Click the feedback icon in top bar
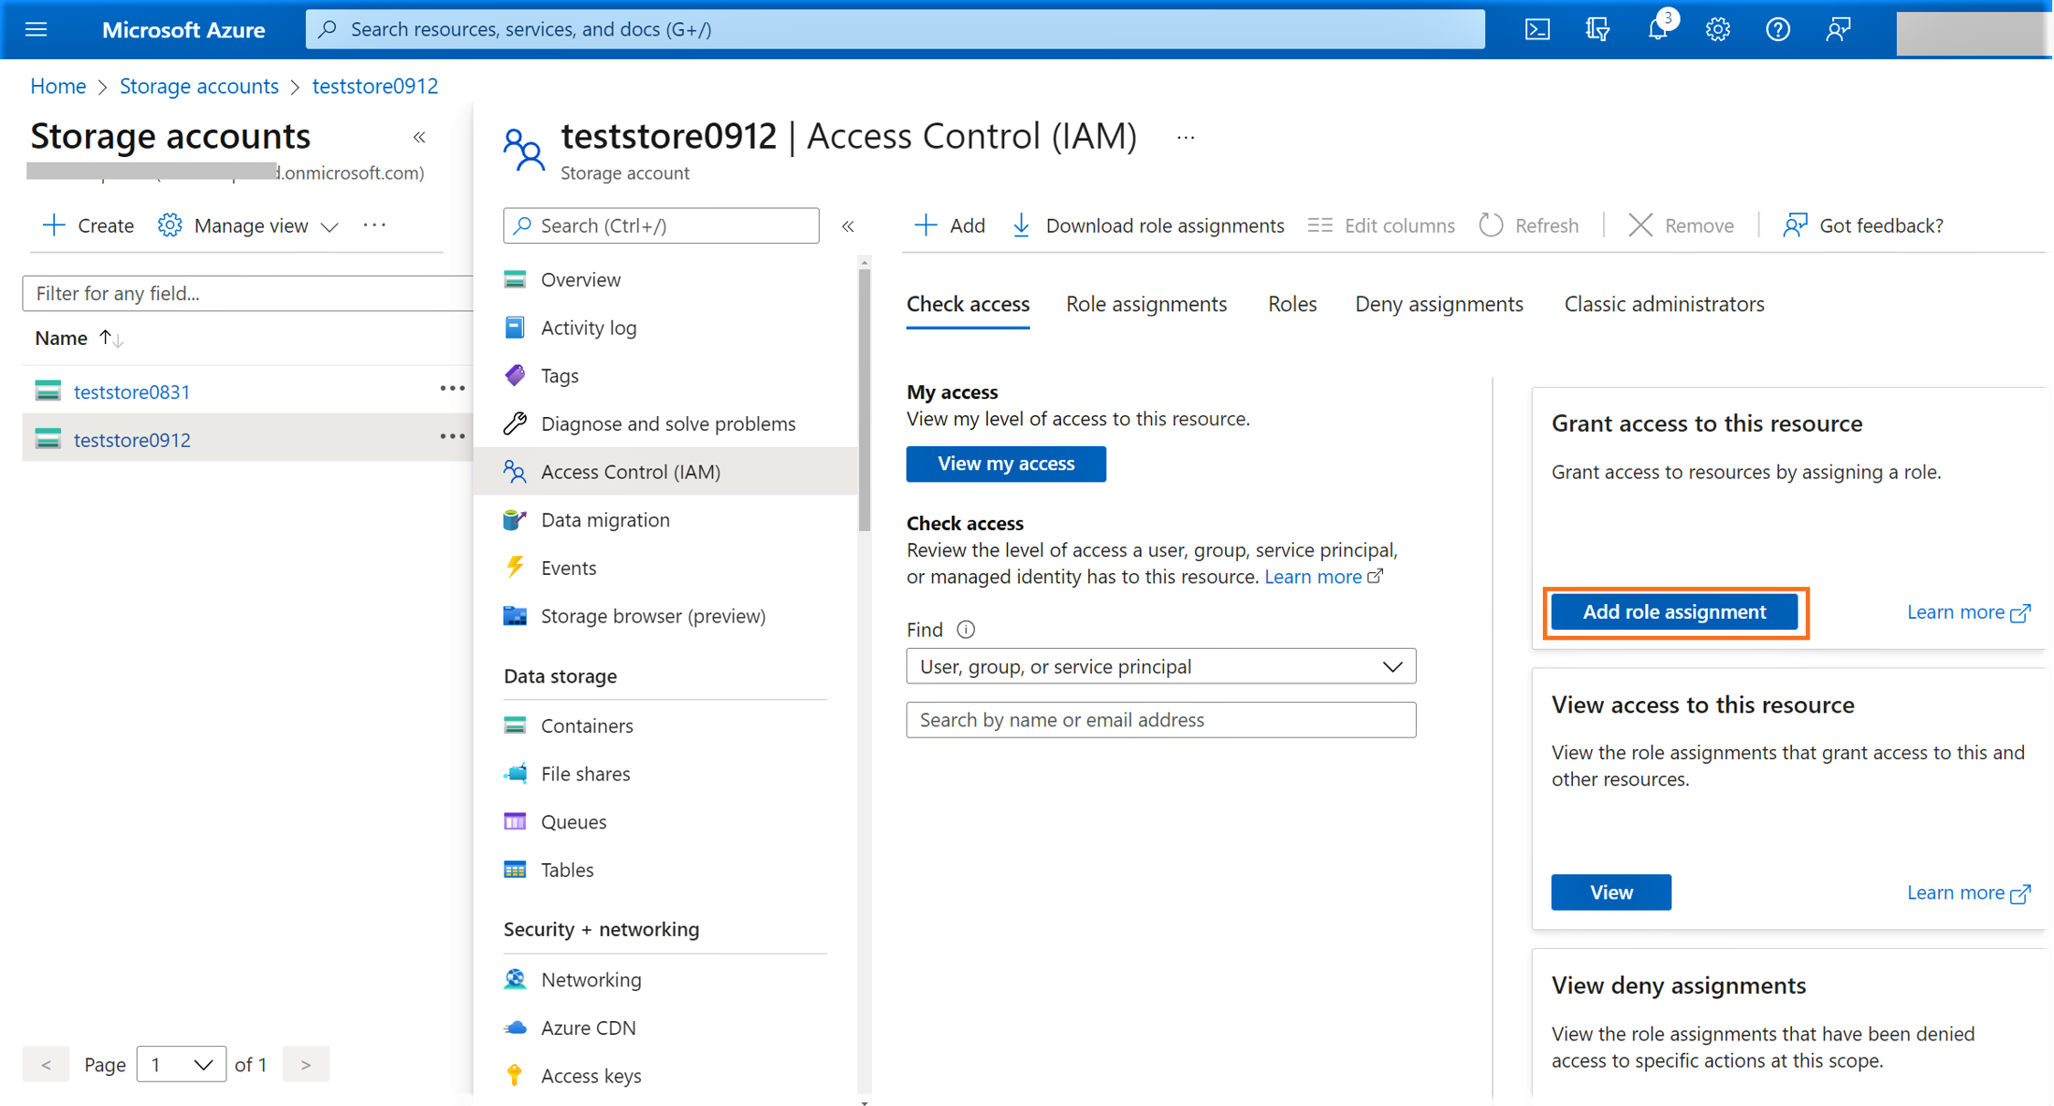 click(1838, 29)
